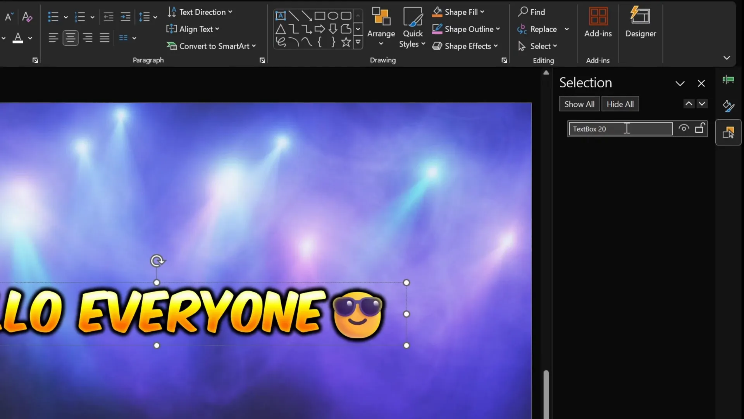This screenshot has width=744, height=419.
Task: Open the Shape Outline dropdown
Action: 466,29
